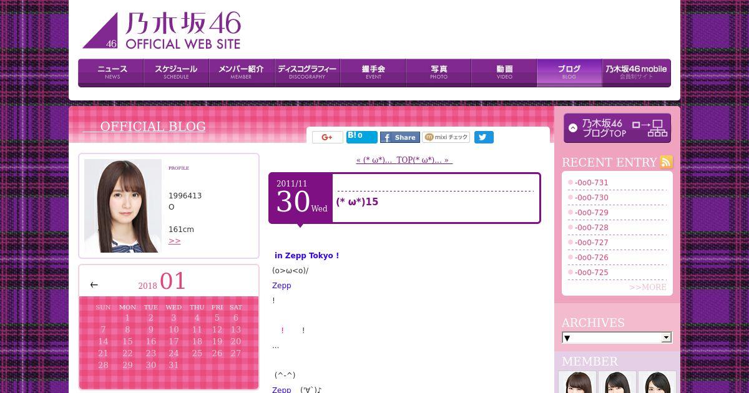Open the RSS feed icon

(667, 162)
